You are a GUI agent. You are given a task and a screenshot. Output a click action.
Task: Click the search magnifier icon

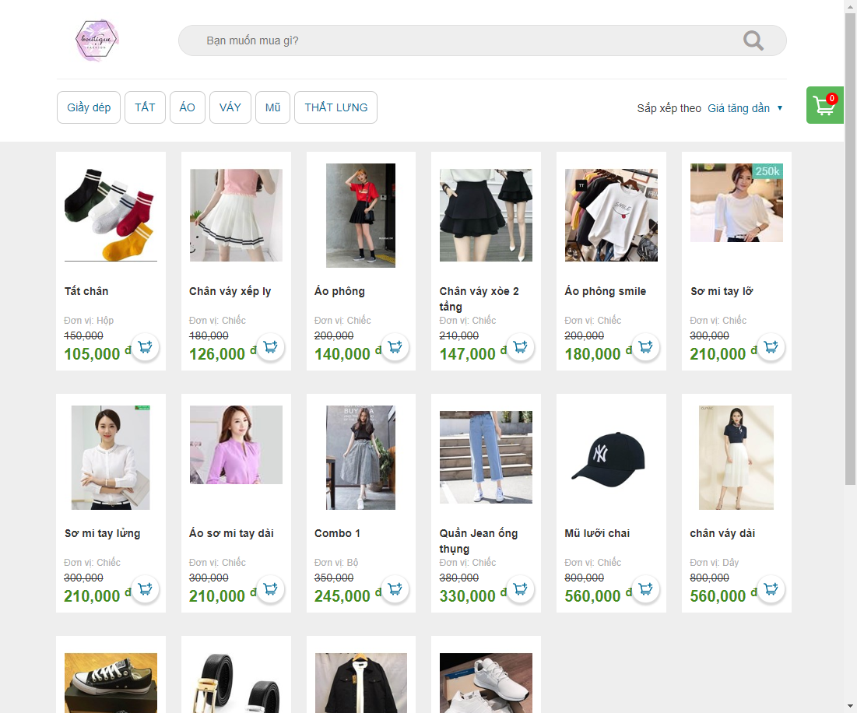753,40
